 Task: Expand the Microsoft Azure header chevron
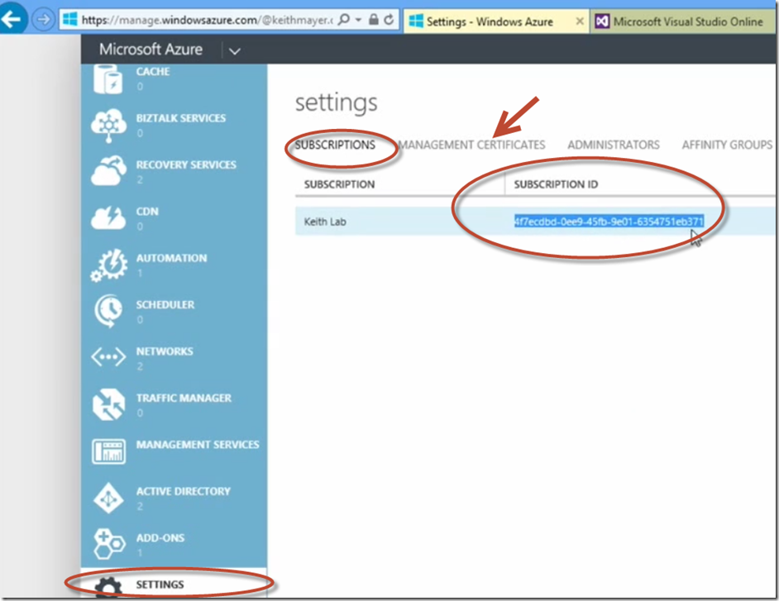click(x=235, y=50)
